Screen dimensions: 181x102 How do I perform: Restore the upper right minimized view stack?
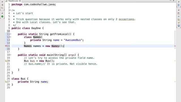tap(179, 2)
